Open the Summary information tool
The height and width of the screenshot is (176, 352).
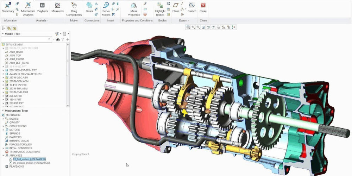click(x=8, y=8)
